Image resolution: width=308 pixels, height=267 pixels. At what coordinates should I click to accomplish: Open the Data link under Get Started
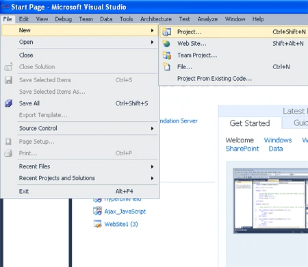tap(276, 149)
